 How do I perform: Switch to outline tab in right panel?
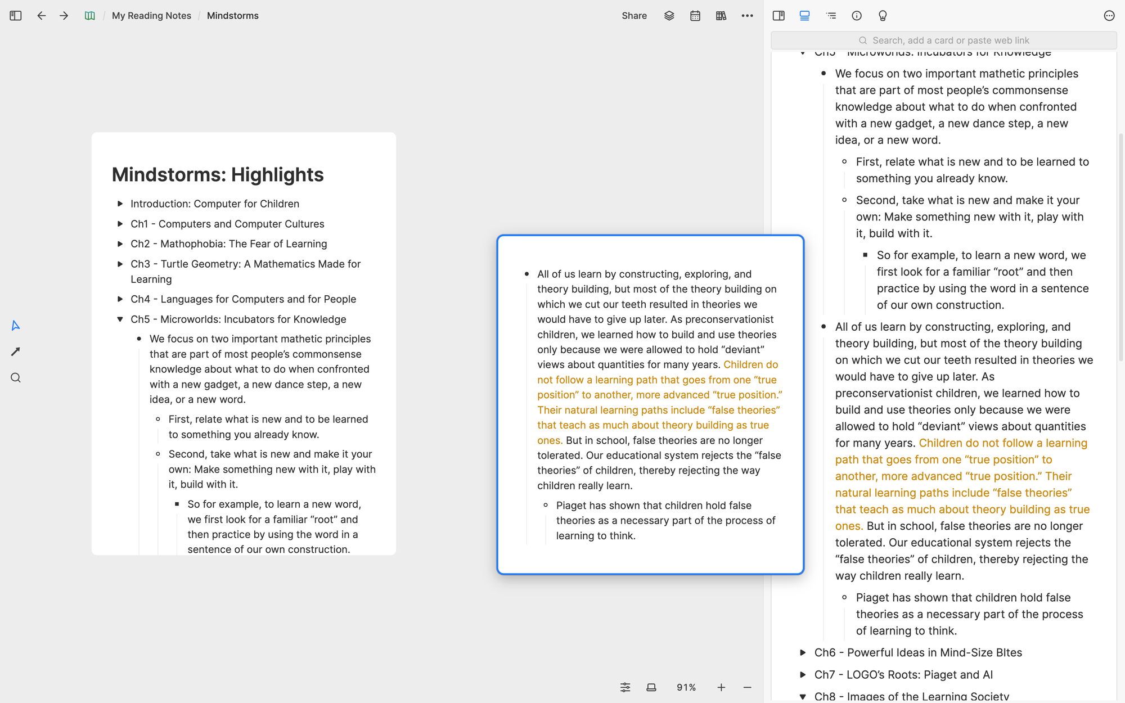click(x=831, y=16)
